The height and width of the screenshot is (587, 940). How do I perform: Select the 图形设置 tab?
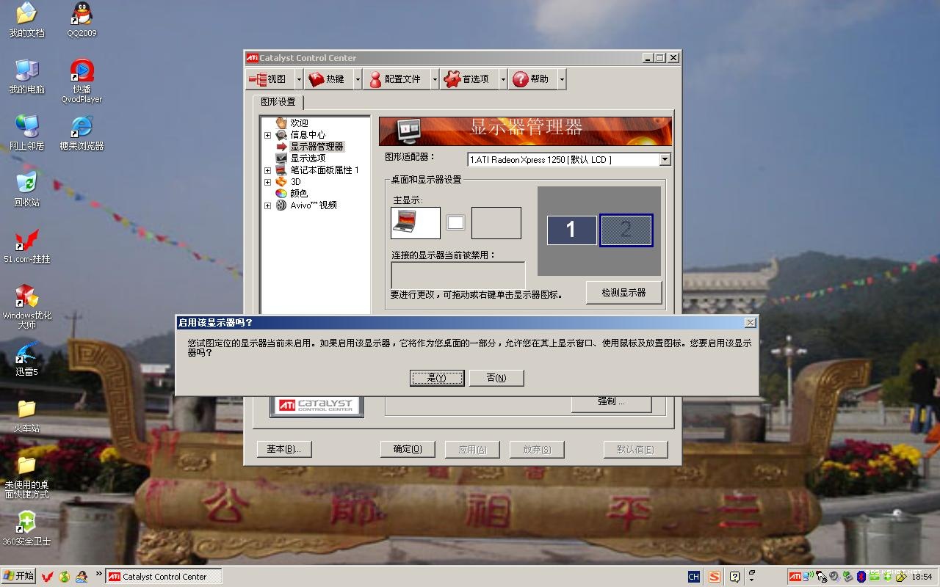click(x=278, y=102)
